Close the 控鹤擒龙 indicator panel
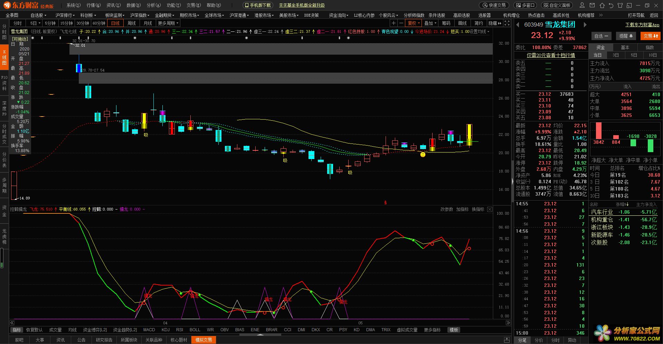663x344 pixels. pos(490,209)
